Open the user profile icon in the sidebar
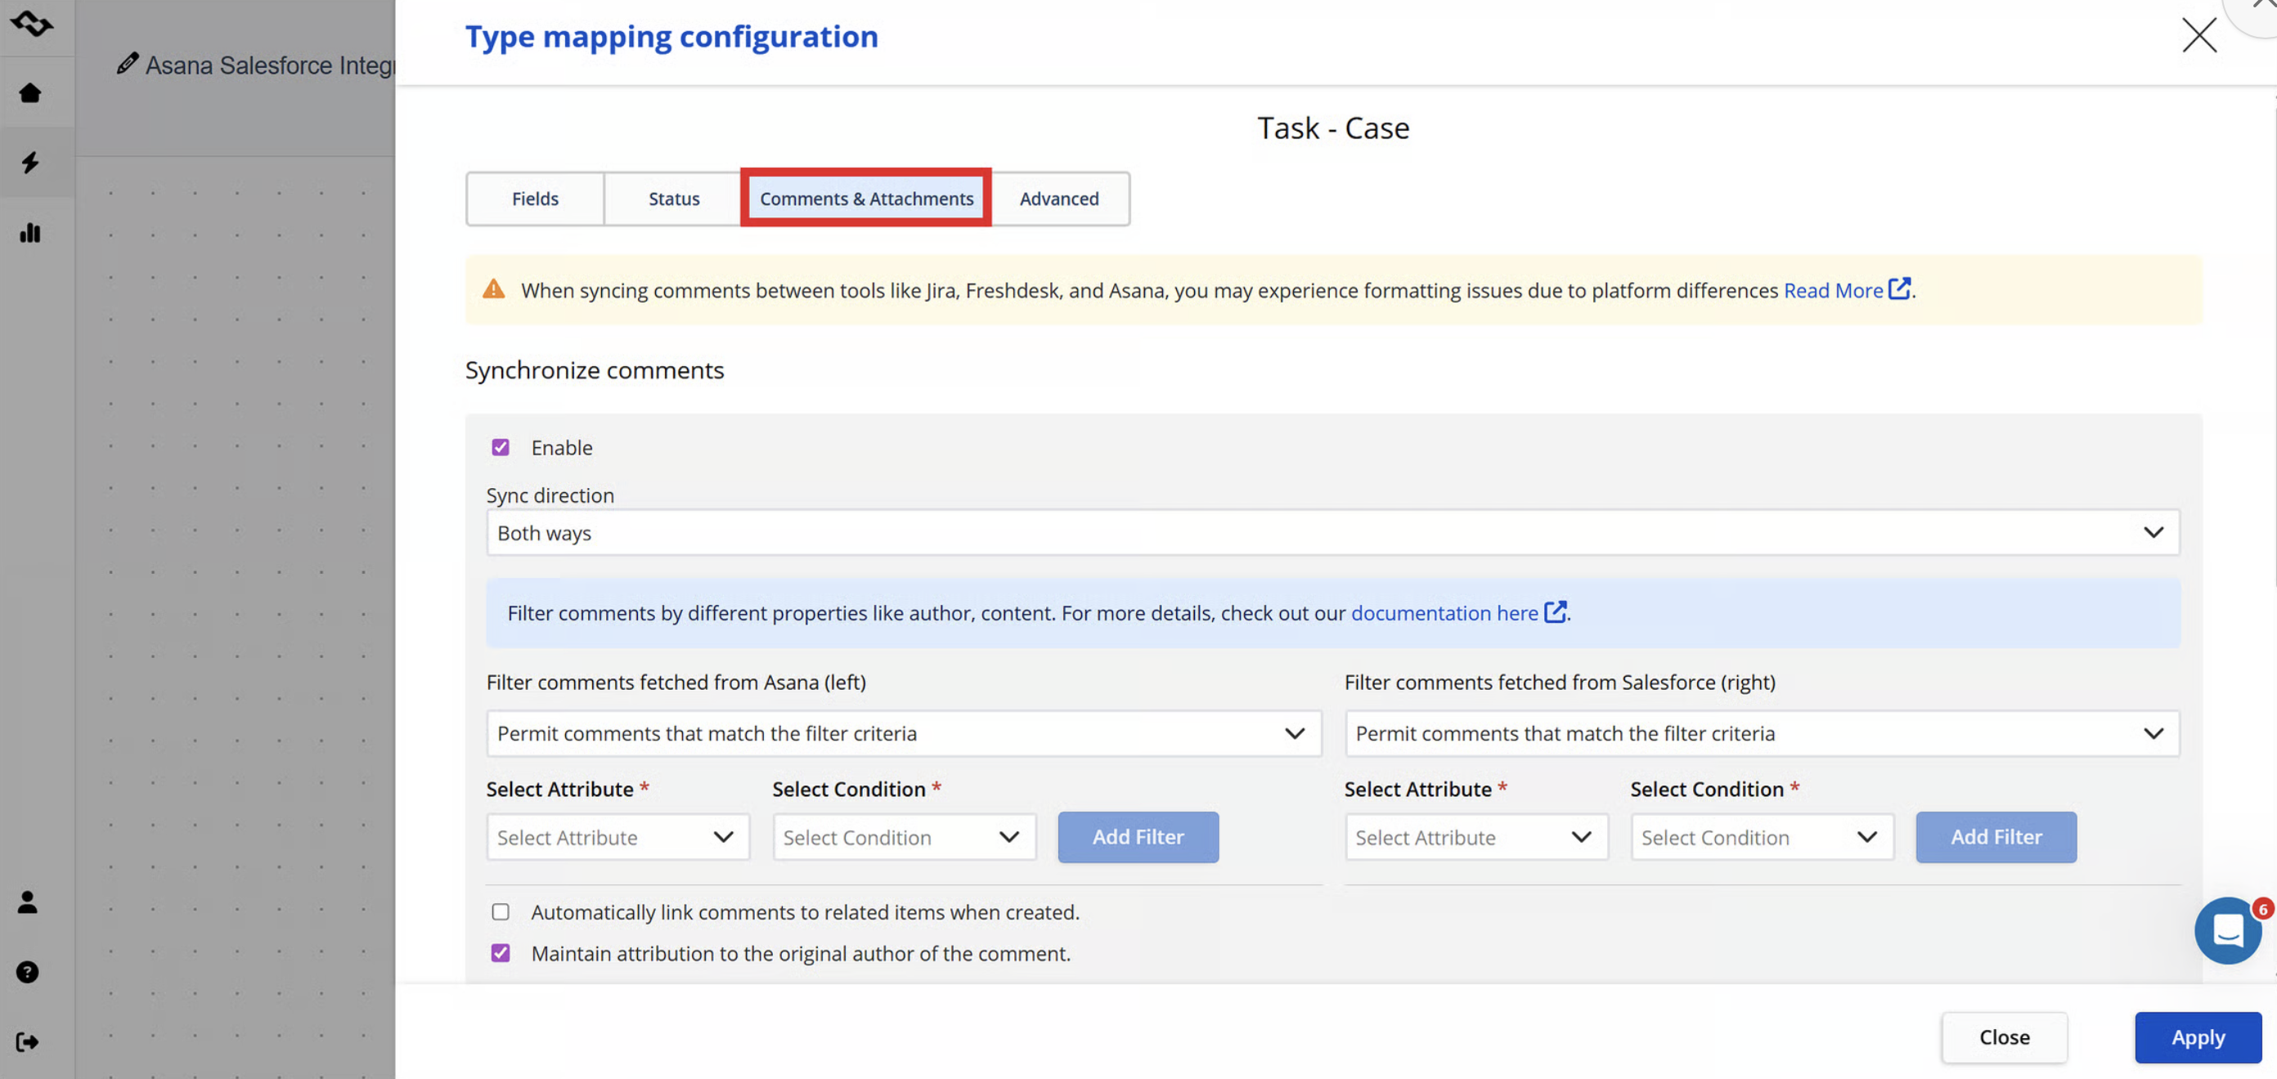Screen dimensions: 2277x1079 click(x=28, y=902)
